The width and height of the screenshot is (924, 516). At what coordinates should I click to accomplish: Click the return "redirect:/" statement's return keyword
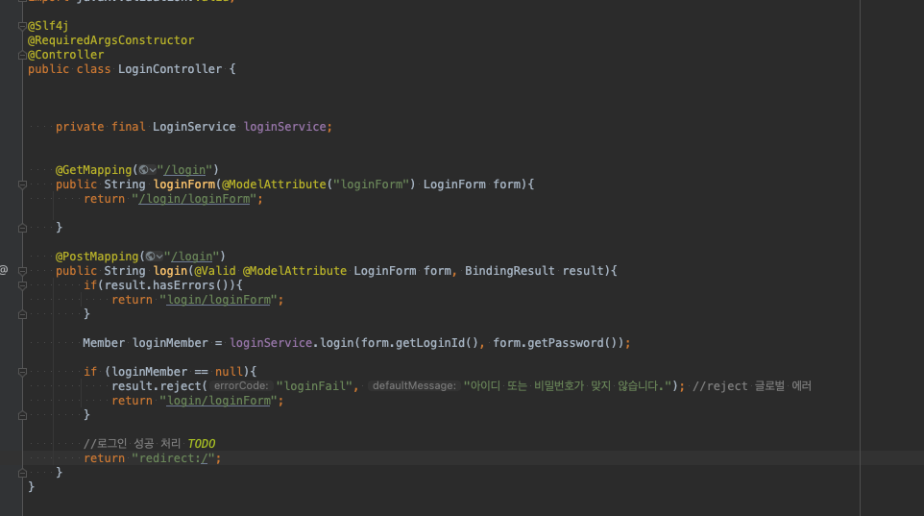104,458
